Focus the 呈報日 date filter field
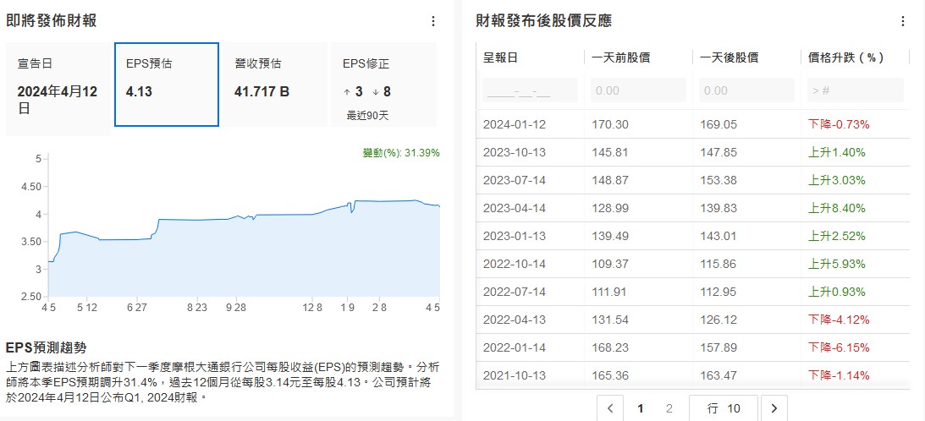925x421 pixels. [x=530, y=90]
